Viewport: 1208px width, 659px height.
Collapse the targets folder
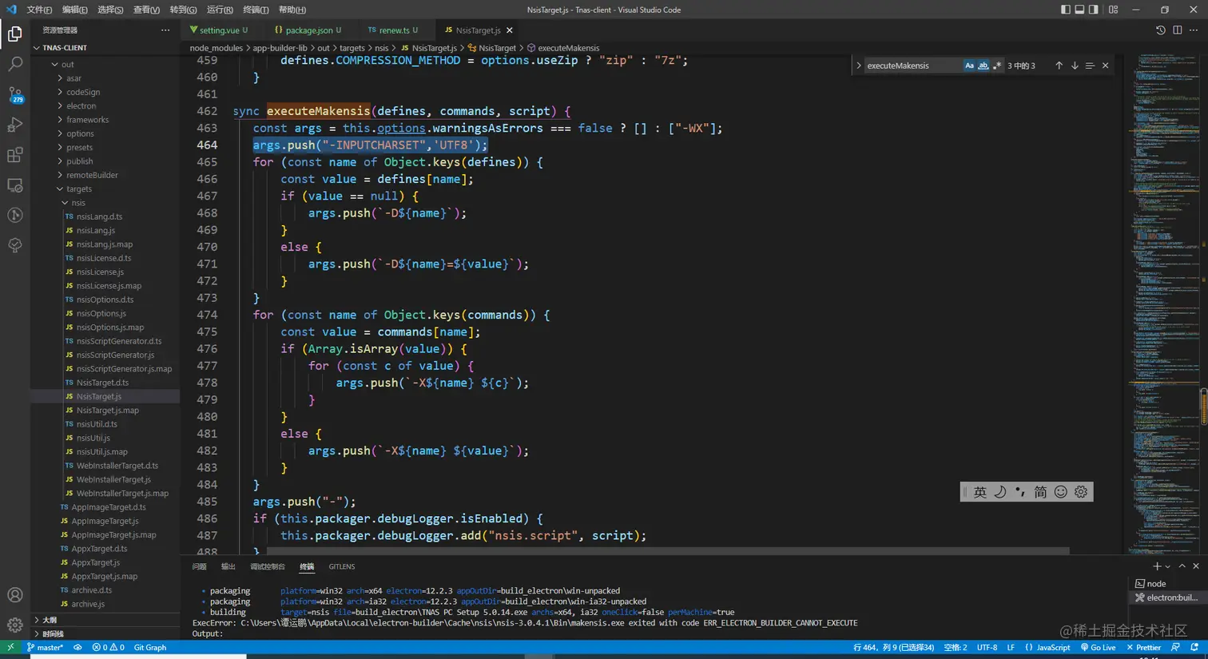[x=78, y=189]
